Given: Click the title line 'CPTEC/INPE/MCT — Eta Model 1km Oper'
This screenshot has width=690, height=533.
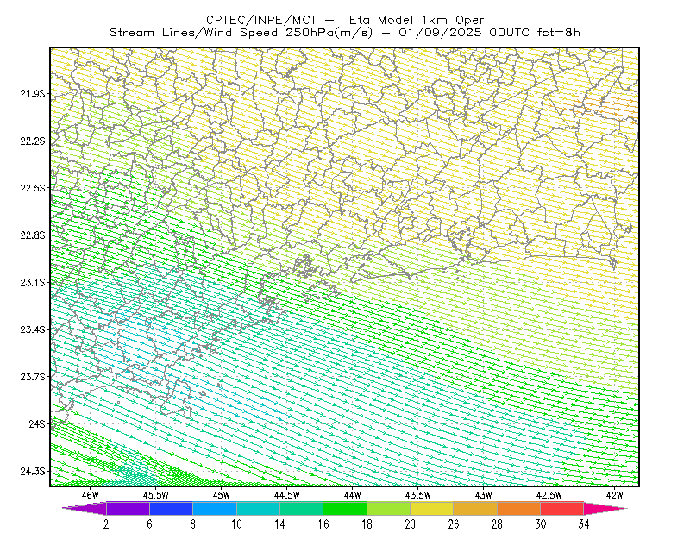Looking at the screenshot, I should click(345, 20).
